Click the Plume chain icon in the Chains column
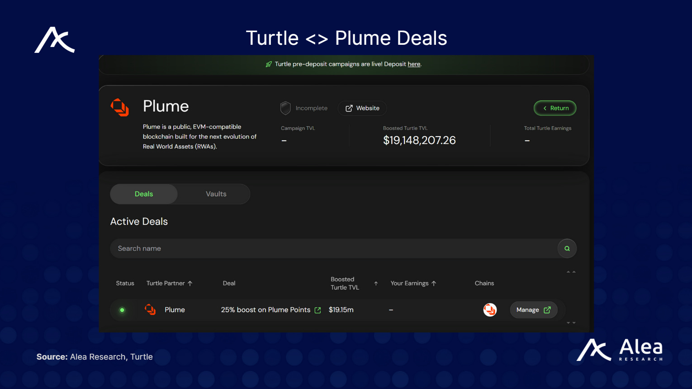The width and height of the screenshot is (692, 389). click(490, 310)
